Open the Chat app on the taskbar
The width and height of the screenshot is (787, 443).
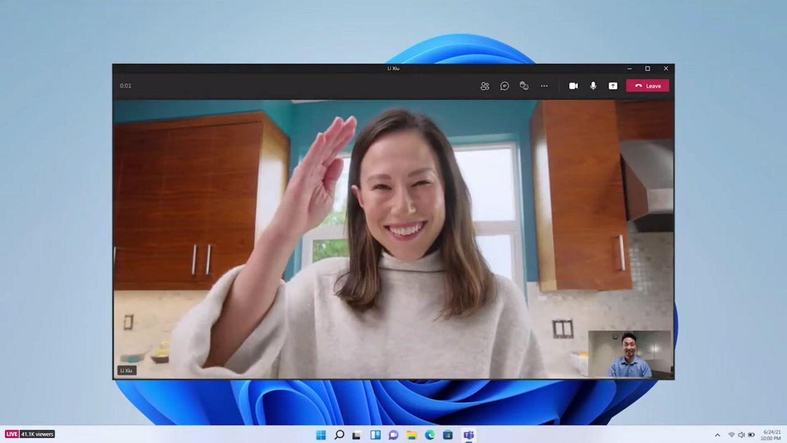393,435
